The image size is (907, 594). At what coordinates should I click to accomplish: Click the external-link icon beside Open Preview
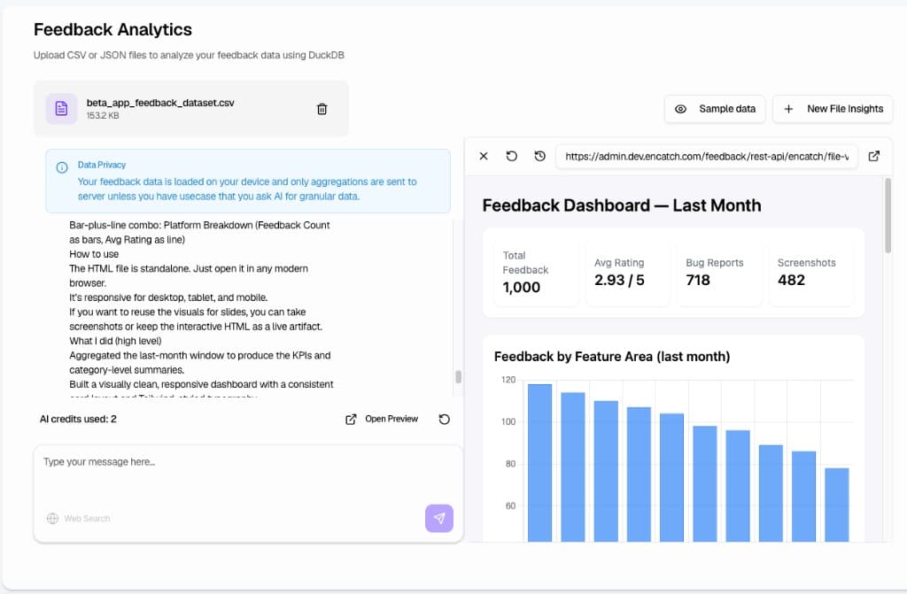[x=351, y=420]
